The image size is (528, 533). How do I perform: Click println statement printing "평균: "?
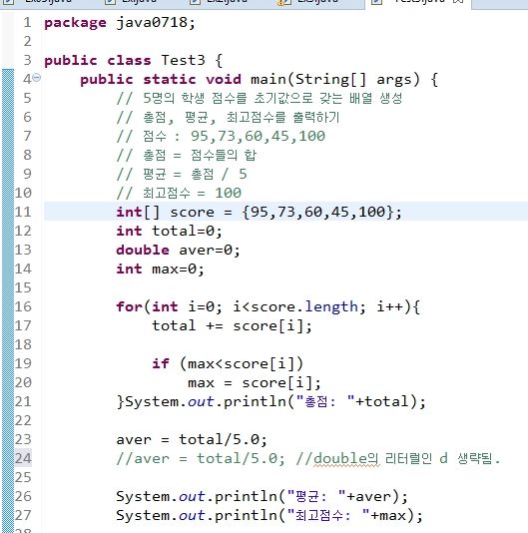(x=262, y=497)
